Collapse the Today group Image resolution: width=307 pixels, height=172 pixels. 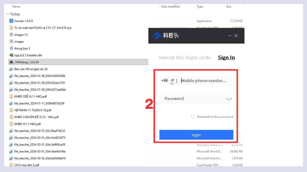point(8,14)
